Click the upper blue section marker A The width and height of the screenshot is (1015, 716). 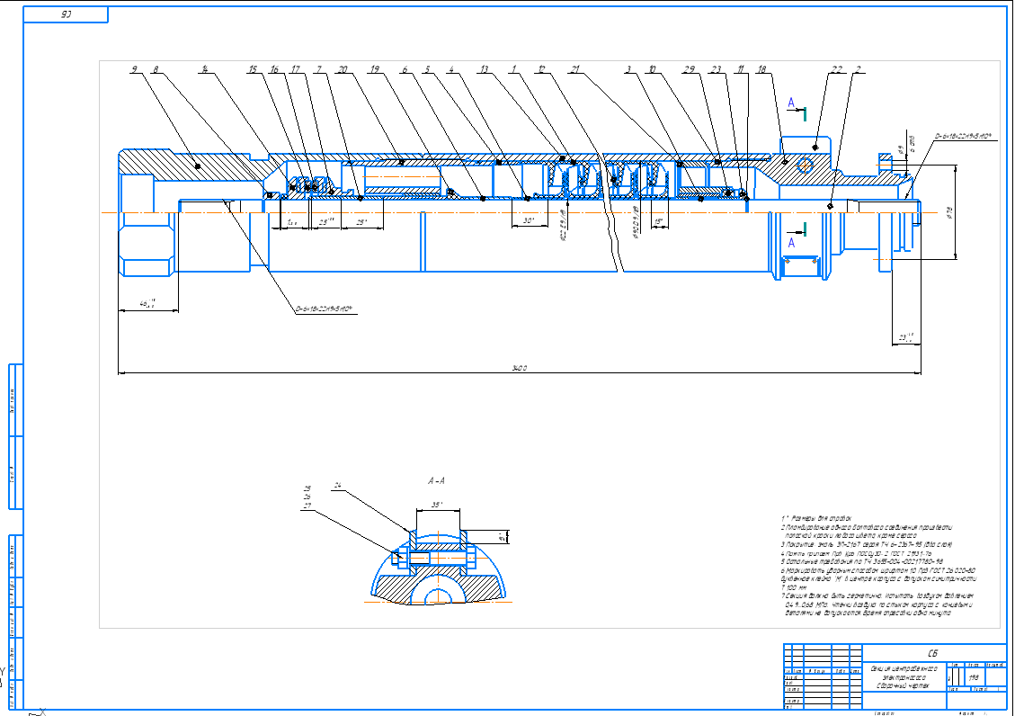tap(791, 103)
